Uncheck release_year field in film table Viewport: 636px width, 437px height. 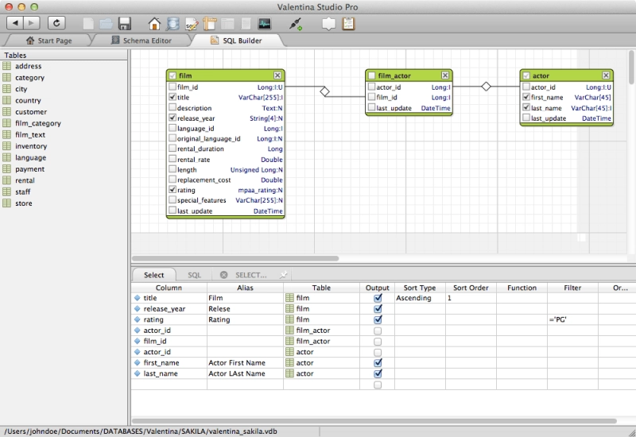click(173, 118)
